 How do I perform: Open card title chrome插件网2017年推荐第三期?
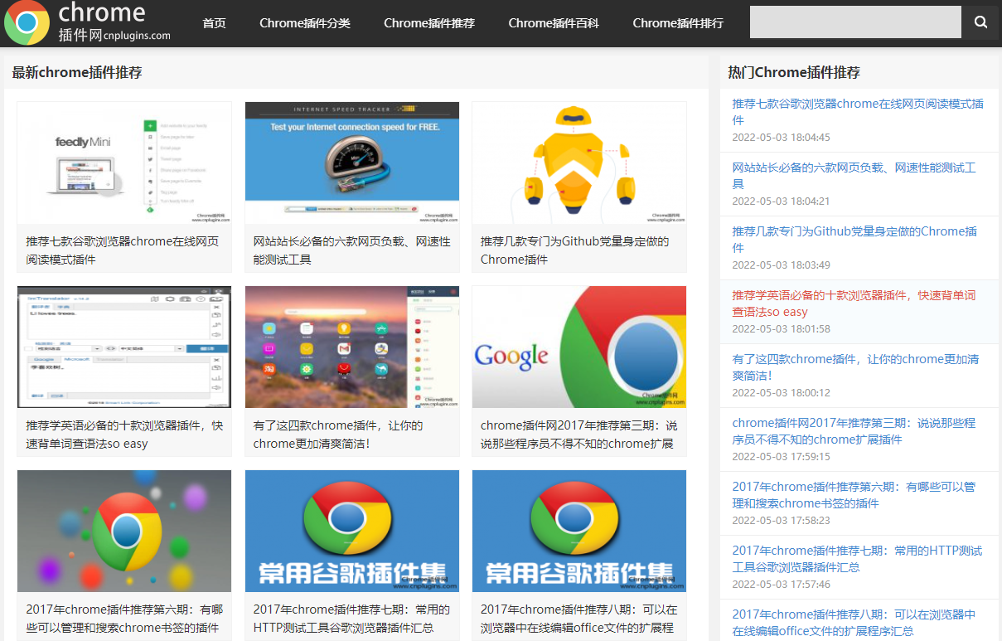(x=578, y=435)
